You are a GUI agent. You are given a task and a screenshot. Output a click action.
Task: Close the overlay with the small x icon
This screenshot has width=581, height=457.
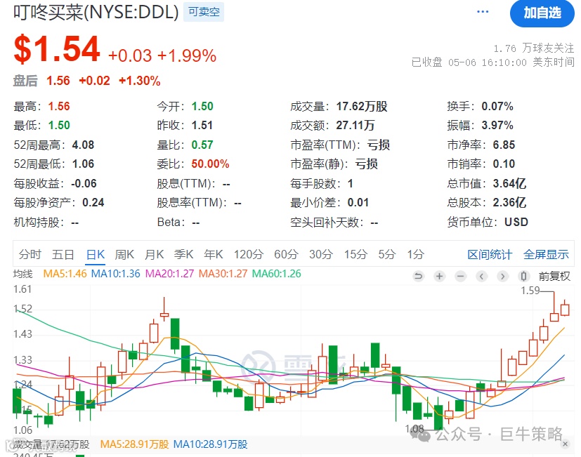(x=565, y=444)
